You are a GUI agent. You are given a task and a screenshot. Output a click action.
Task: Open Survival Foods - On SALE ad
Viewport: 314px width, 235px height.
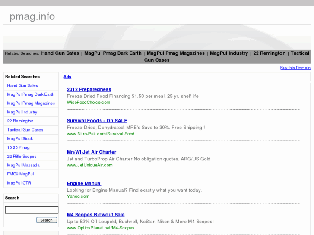point(97,121)
